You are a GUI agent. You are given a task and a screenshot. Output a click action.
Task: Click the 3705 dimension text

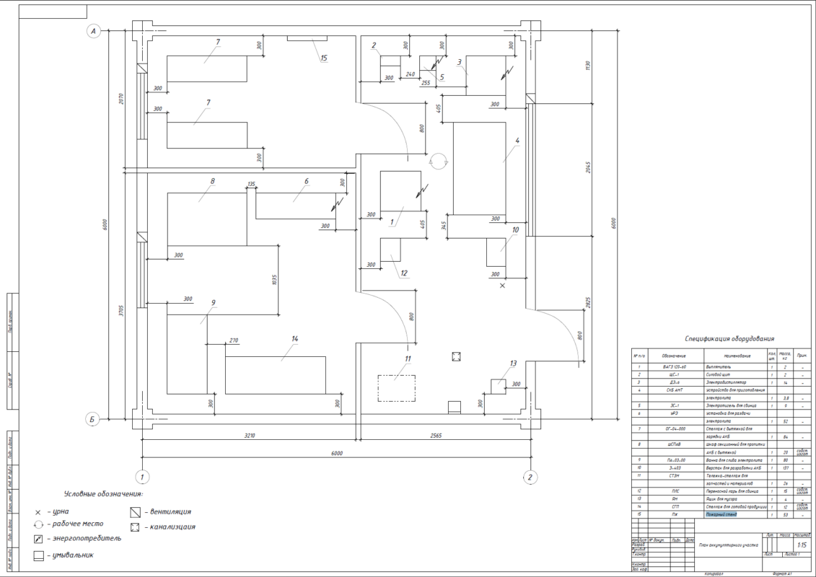click(120, 311)
